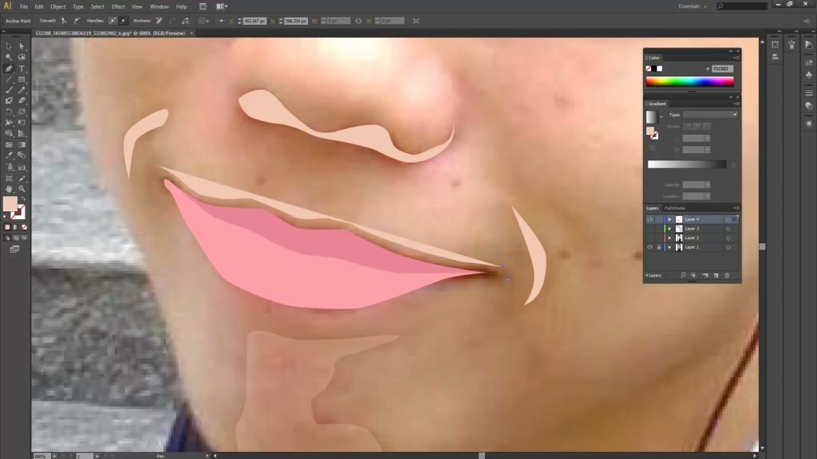This screenshot has height=459, width=817.
Task: Select the Artboard tool
Action: tap(9, 178)
